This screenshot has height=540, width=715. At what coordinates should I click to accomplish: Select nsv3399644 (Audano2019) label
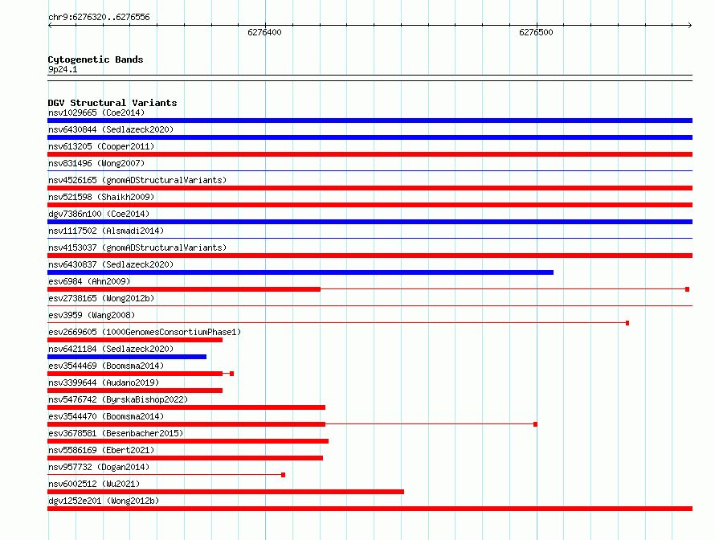pos(104,382)
